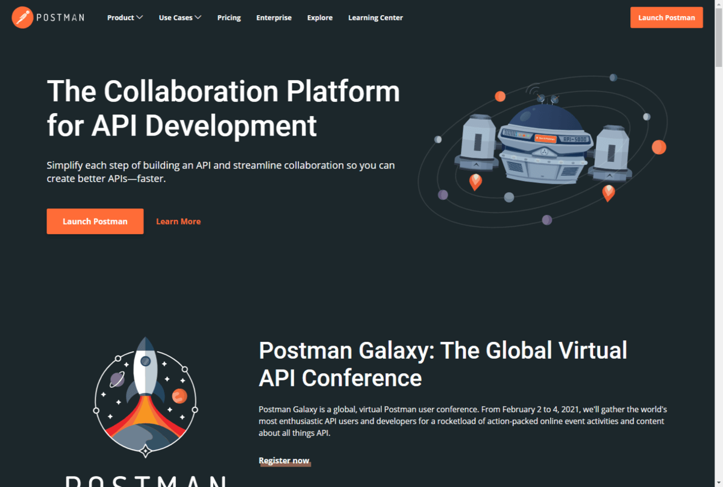Click the POSTMAN wordmark in the header
The image size is (723, 487).
coord(60,18)
